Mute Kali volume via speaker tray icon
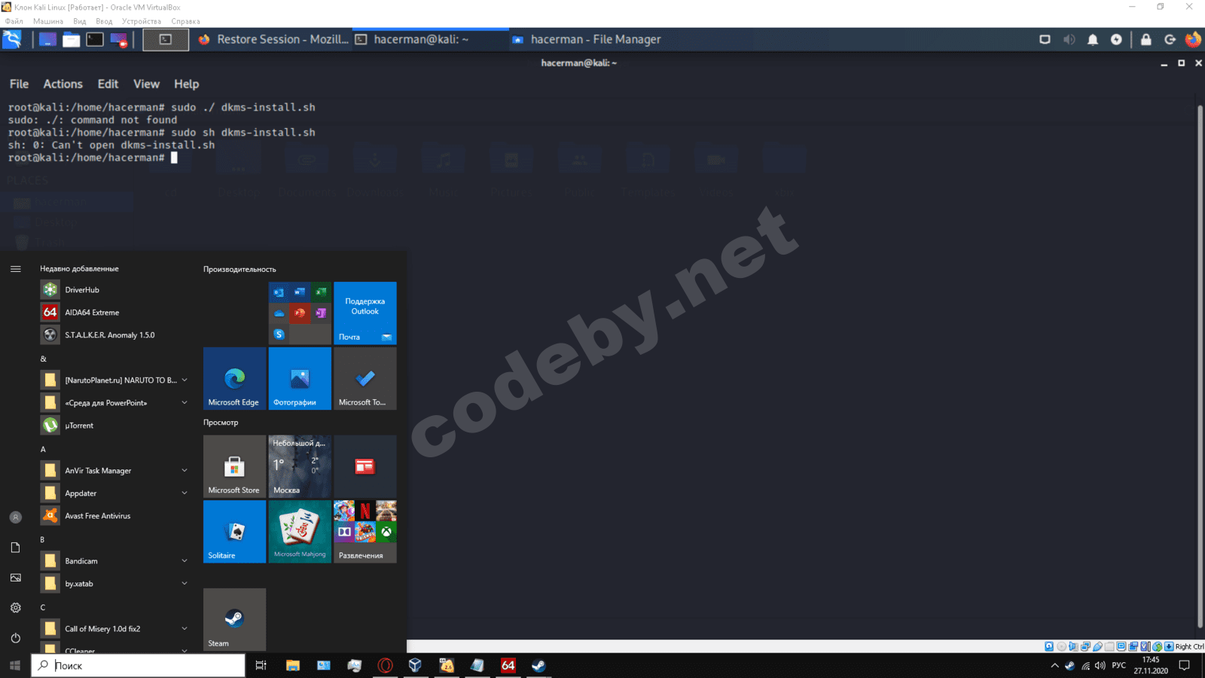 coord(1069,39)
